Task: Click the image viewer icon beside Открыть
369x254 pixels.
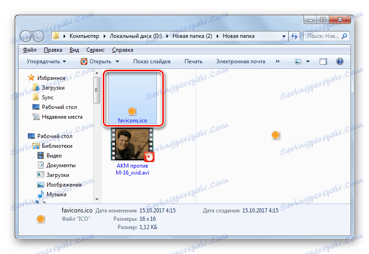Action: click(83, 61)
